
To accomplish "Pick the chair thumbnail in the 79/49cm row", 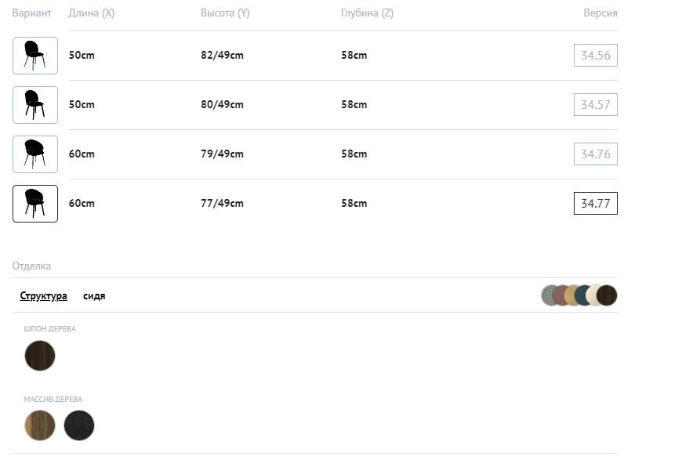I will click(35, 154).
